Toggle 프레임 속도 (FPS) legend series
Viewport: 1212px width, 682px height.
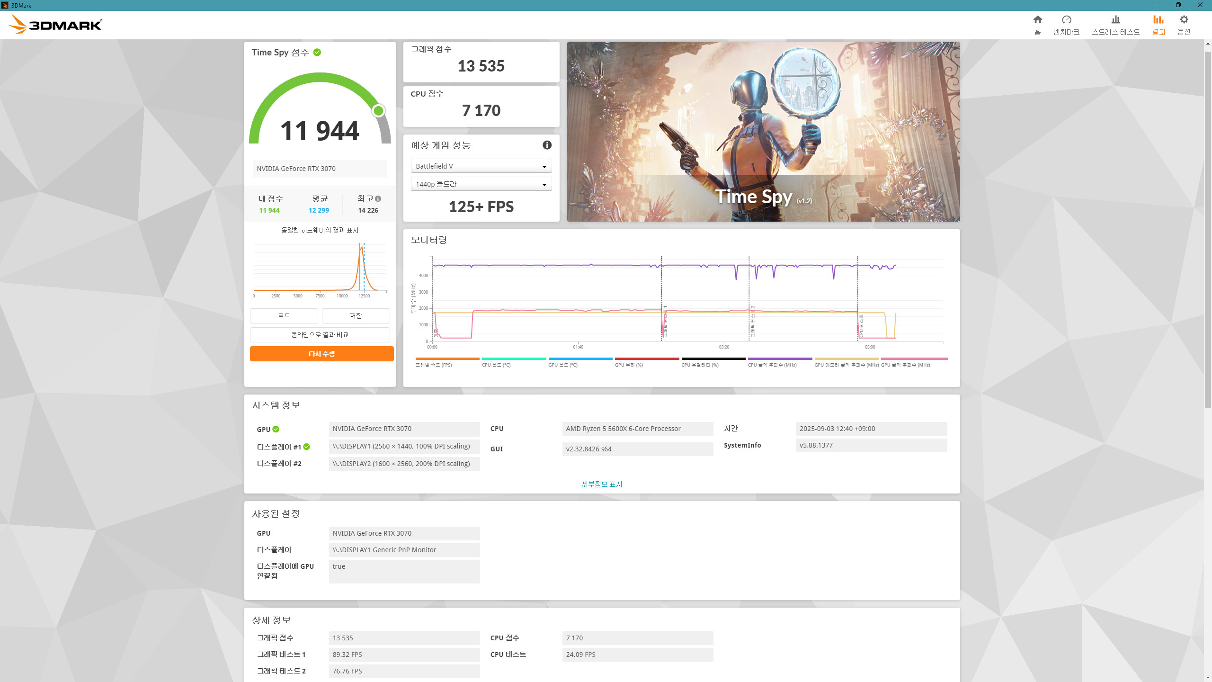pos(447,362)
